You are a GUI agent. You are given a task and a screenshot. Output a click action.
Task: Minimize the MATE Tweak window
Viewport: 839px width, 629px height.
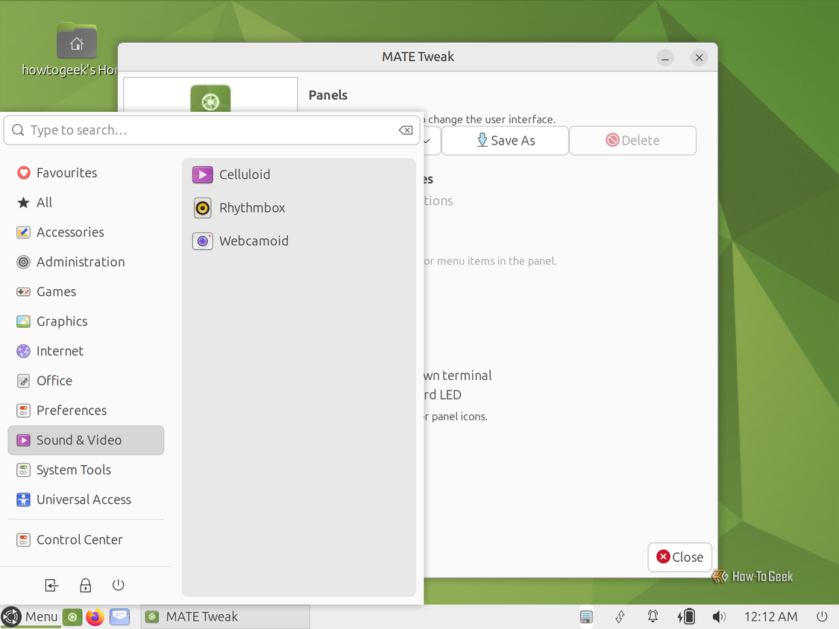665,58
